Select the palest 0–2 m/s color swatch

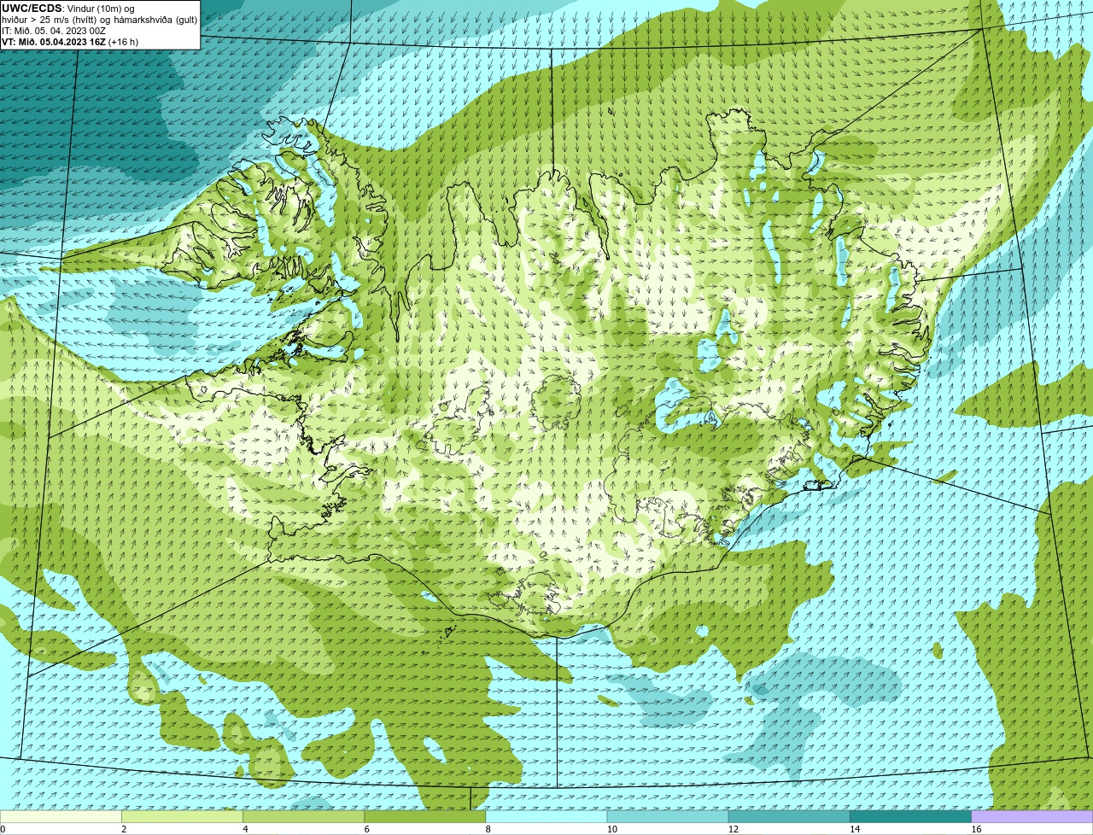point(61,817)
